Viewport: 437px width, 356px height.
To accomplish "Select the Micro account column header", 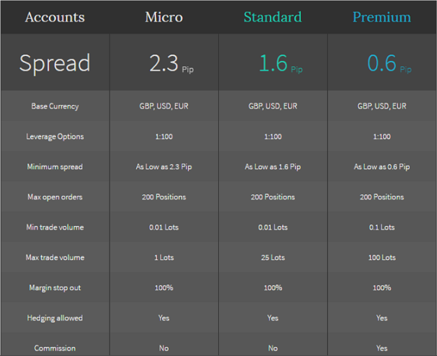I will pos(164,17).
